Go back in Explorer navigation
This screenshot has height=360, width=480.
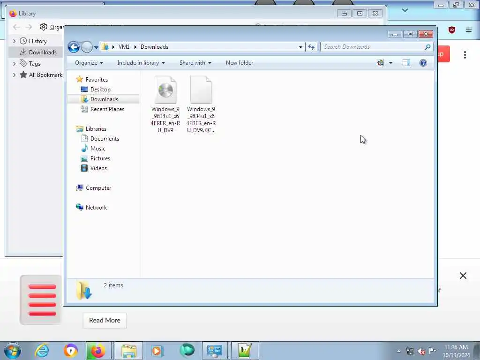pyautogui.click(x=74, y=47)
